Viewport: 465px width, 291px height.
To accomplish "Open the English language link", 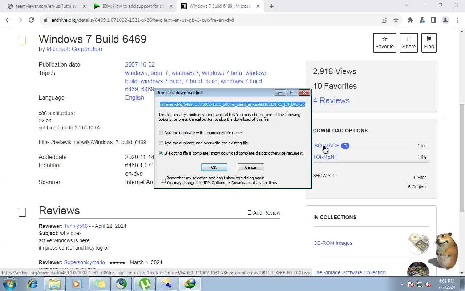I will pyautogui.click(x=134, y=97).
